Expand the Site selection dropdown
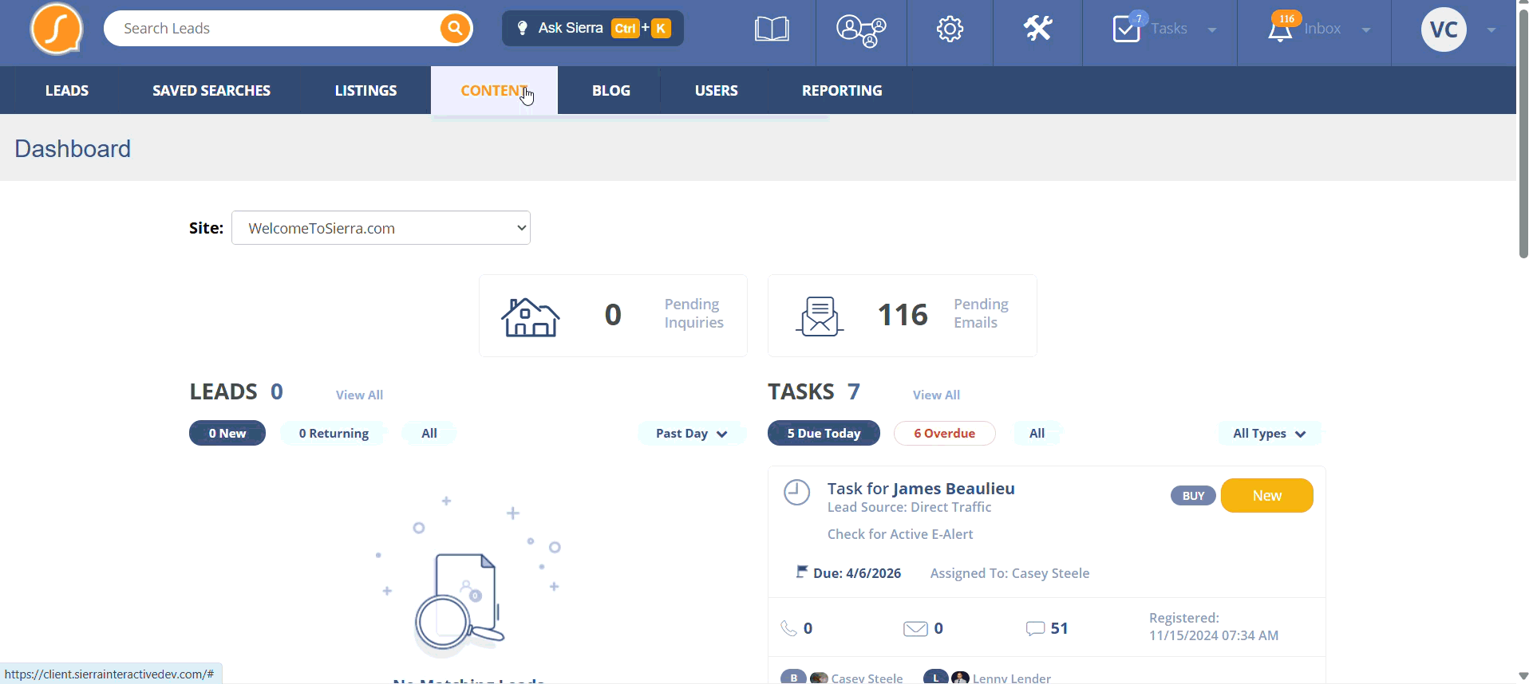1529x684 pixels. [381, 228]
